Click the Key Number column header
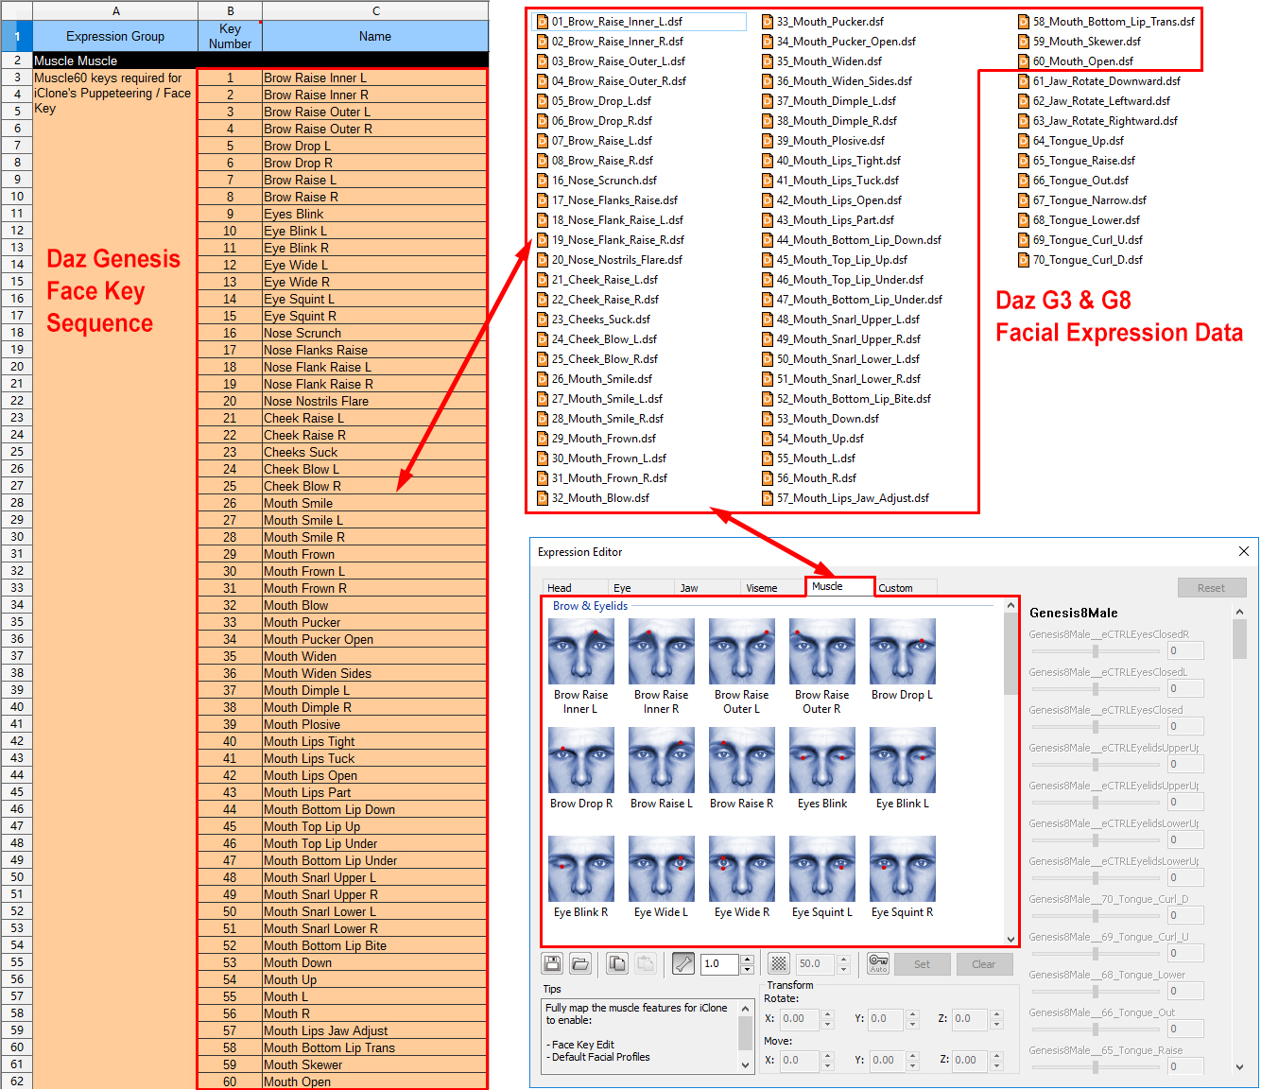Image resolution: width=1261 pixels, height=1090 pixels. coord(230,36)
